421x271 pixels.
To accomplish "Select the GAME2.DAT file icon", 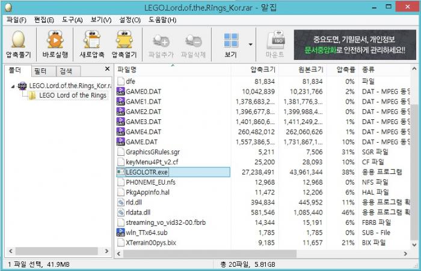I will (120, 112).
